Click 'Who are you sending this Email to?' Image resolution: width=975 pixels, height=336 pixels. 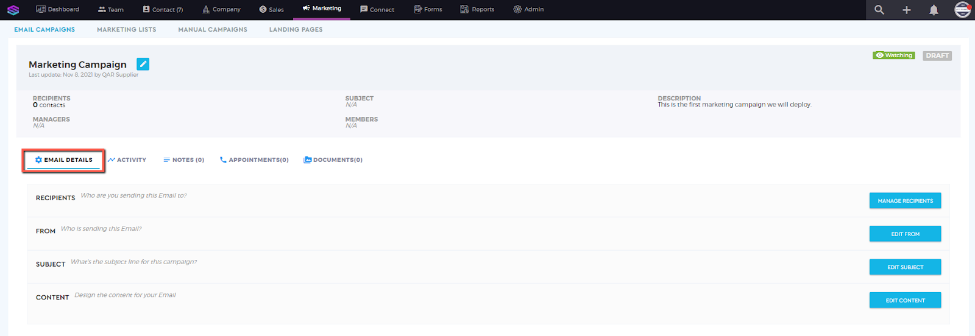(133, 195)
